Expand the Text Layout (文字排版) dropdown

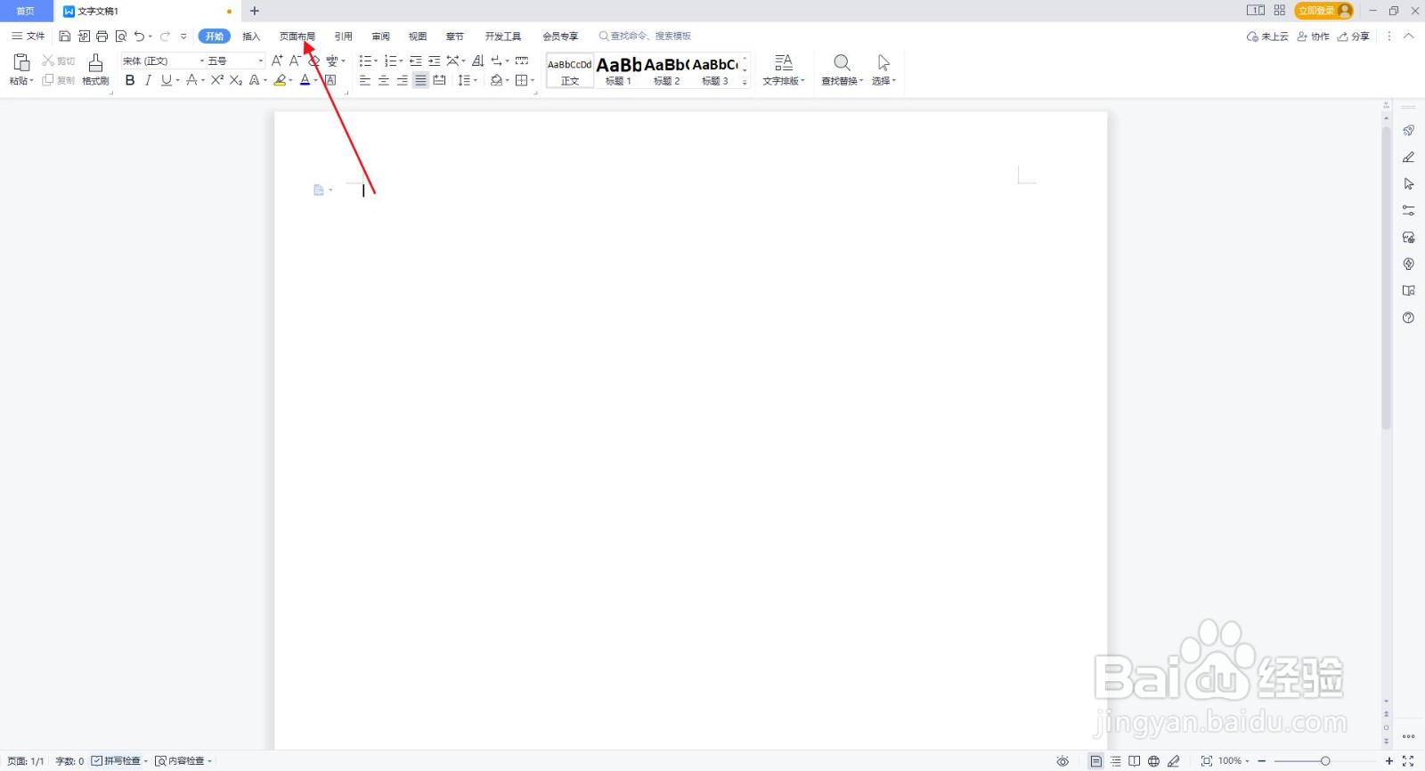[802, 81]
